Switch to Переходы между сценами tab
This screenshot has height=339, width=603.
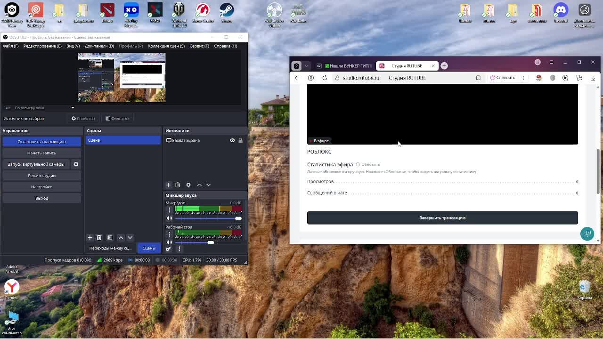click(110, 248)
